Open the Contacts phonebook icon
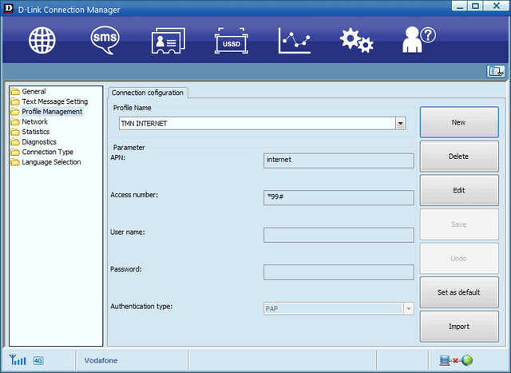 coord(168,41)
